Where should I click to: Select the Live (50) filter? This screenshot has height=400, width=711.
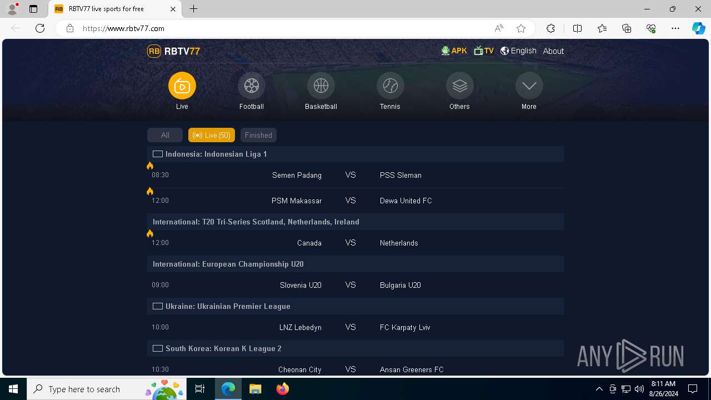tap(212, 135)
